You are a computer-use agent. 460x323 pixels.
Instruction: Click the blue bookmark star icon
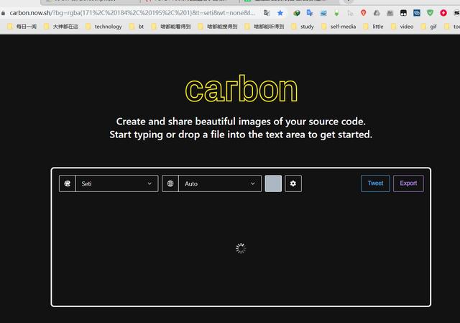coord(280,13)
